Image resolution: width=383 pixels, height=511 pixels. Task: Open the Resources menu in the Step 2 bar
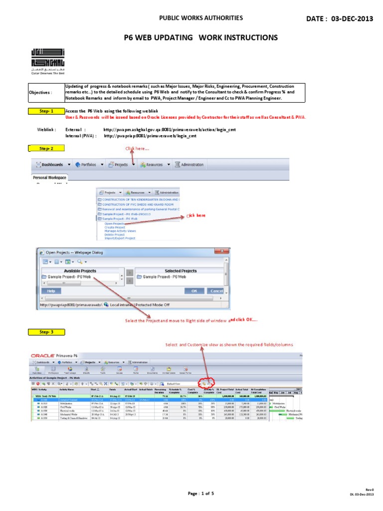[152, 165]
